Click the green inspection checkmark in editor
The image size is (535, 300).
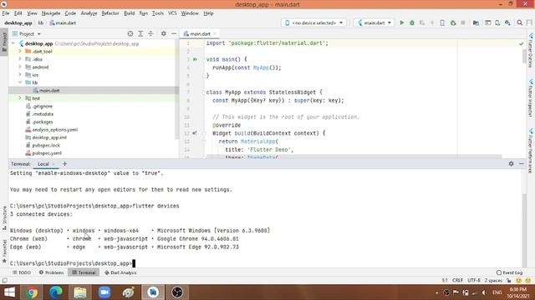pos(522,43)
